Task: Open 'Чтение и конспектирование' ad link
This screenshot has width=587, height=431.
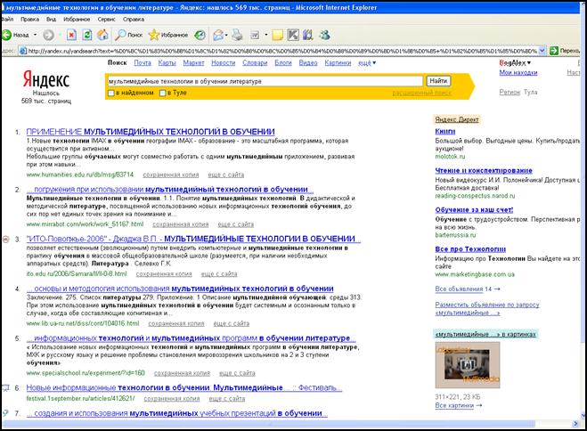Action: click(x=484, y=171)
